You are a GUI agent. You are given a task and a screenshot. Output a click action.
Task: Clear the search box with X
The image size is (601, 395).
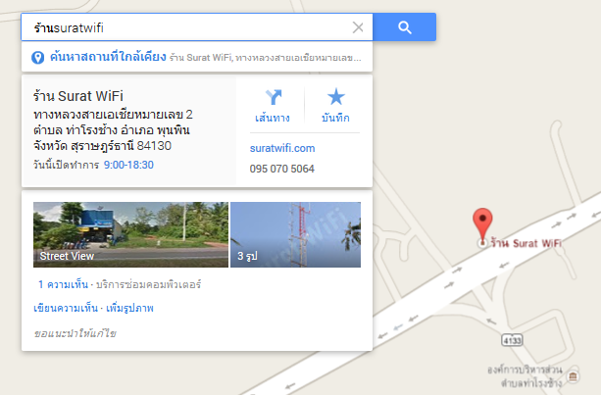coord(358,27)
